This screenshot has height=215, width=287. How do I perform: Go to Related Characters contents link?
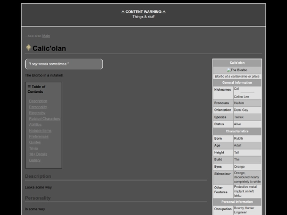pyautogui.click(x=45, y=119)
